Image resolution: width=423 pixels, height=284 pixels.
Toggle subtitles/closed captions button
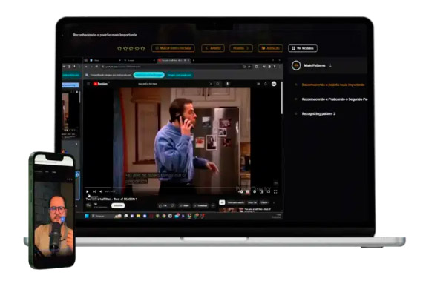click(x=247, y=191)
